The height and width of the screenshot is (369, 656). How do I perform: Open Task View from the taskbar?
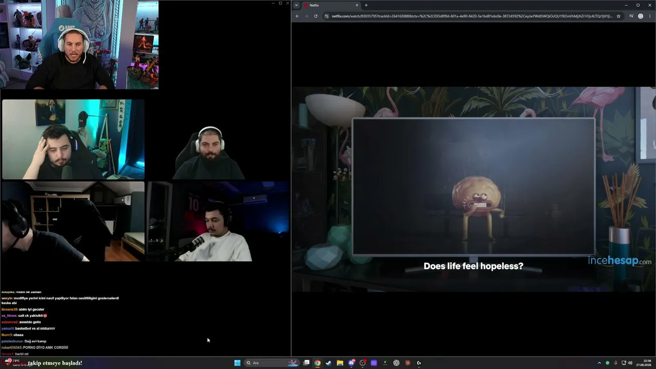click(306, 363)
